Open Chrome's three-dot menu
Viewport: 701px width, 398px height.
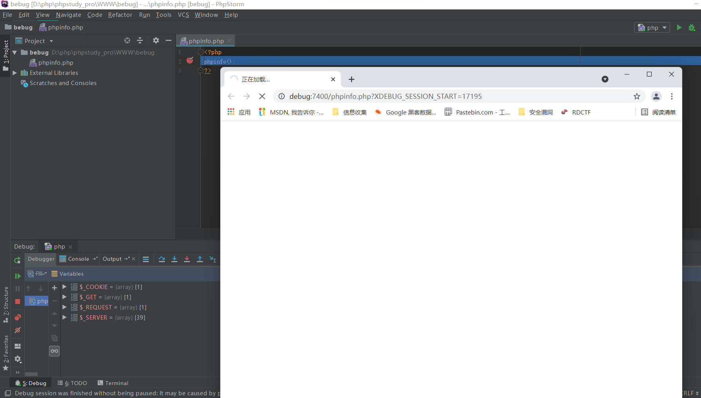click(x=672, y=96)
